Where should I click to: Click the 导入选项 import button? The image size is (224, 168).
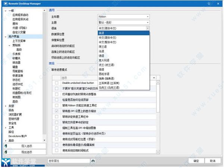click(x=25, y=146)
